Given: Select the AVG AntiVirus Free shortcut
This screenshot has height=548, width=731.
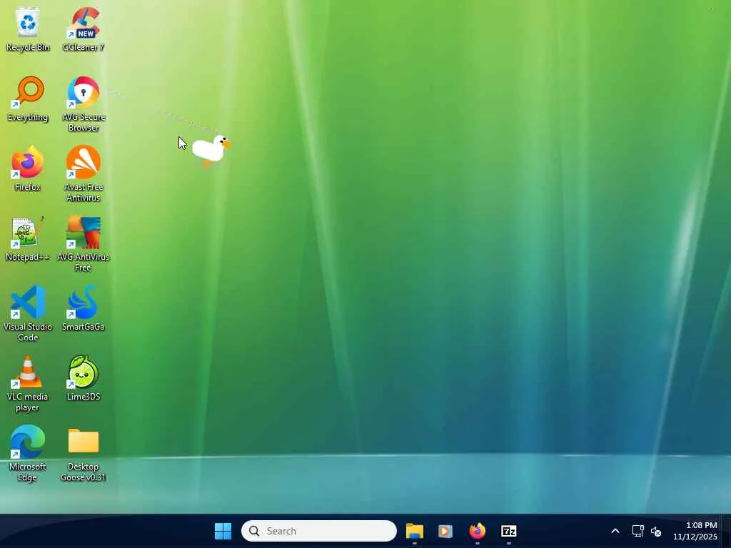Looking at the screenshot, I should [x=84, y=244].
